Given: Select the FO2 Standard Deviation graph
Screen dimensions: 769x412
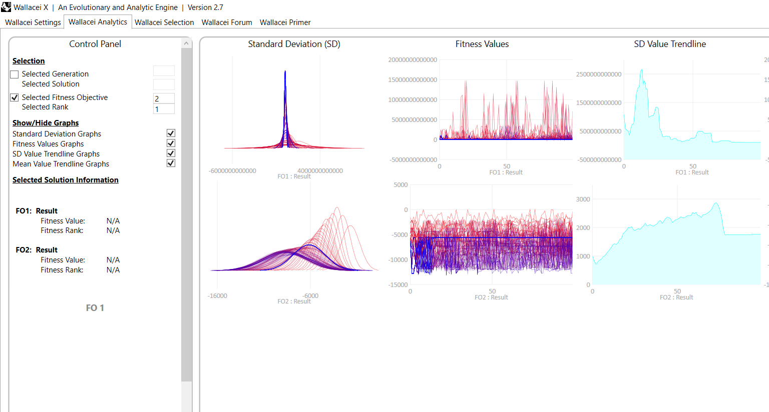Looking at the screenshot, I should 294,242.
